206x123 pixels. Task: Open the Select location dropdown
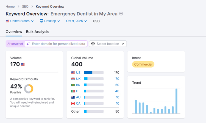tap(108, 44)
